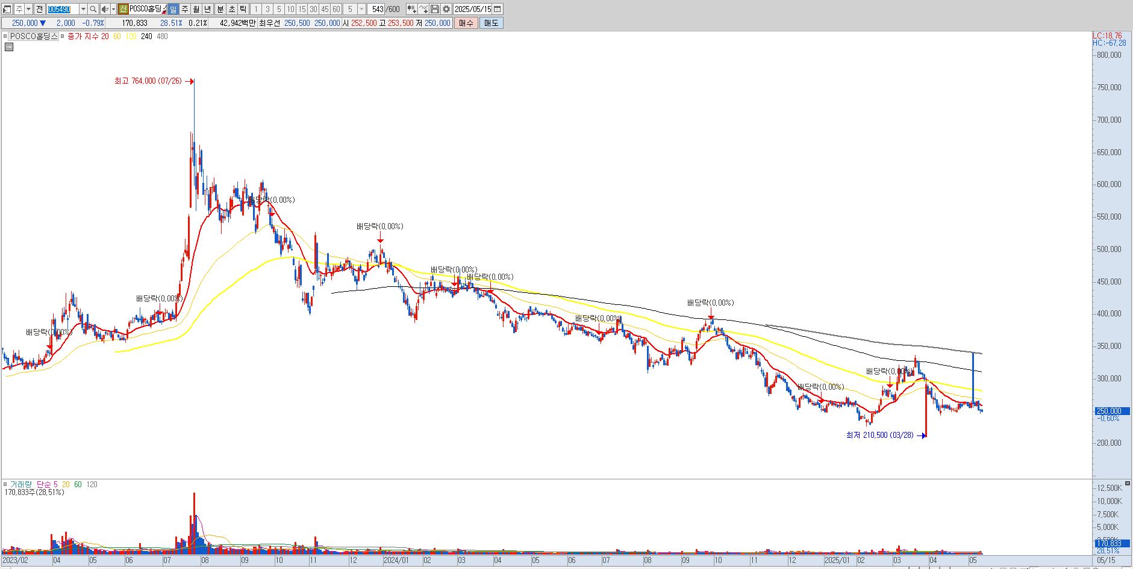The height and width of the screenshot is (569, 1133).
Task: Click the 543 bar count input field
Action: click(376, 9)
